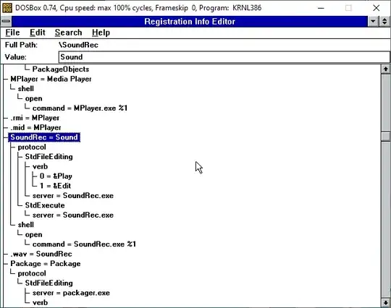
Task: Click the Full Path text '\SoundRec'
Action: (x=78, y=45)
